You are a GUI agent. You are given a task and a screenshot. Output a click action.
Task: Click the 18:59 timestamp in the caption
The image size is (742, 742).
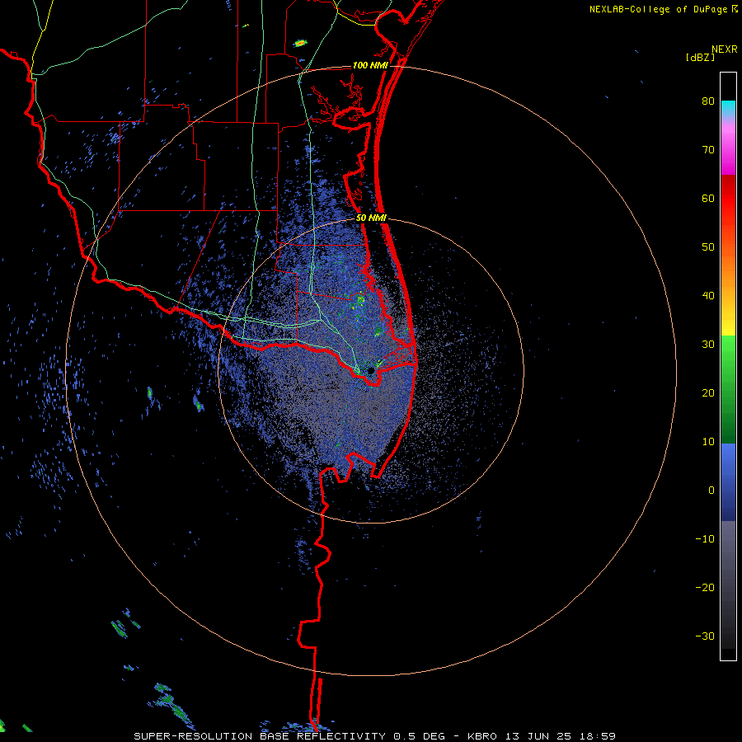point(599,736)
